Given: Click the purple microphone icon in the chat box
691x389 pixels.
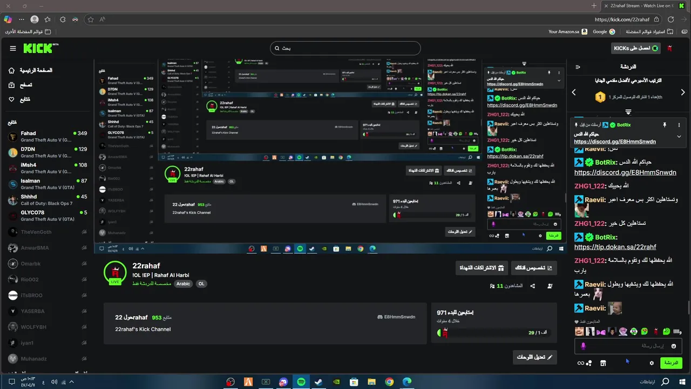Looking at the screenshot, I should tap(583, 346).
